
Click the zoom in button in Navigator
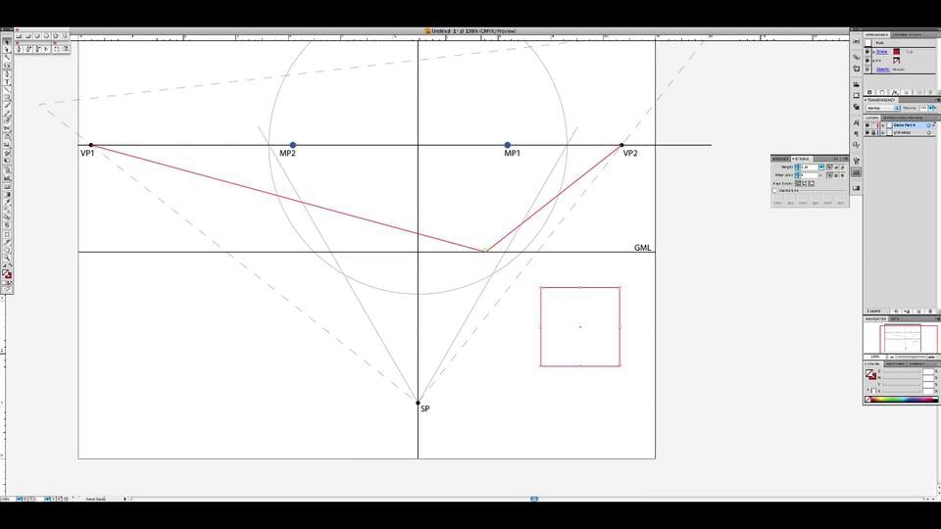[931, 357]
